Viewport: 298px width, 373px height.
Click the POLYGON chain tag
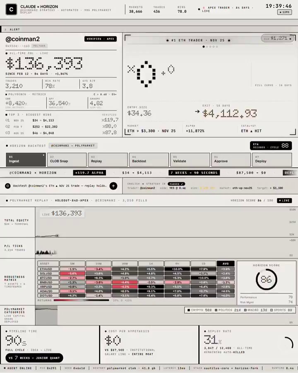[39, 46]
